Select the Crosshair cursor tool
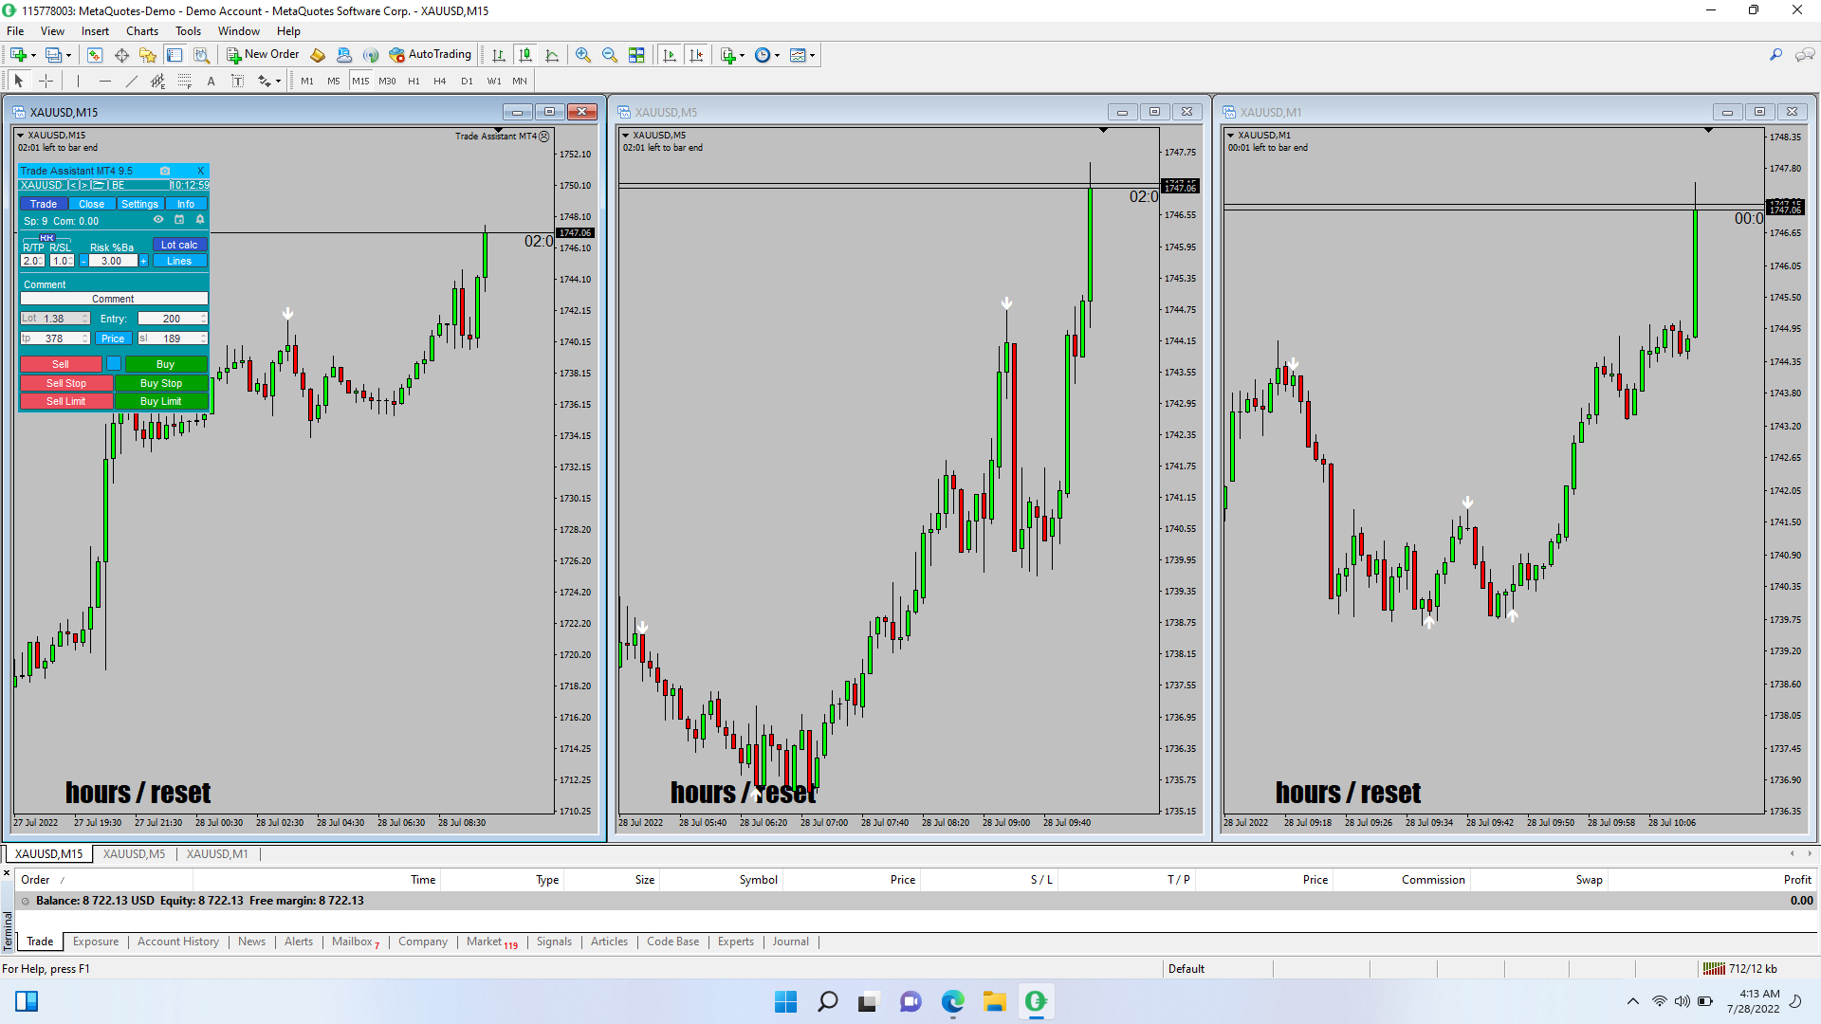The height and width of the screenshot is (1024, 1821). click(46, 82)
